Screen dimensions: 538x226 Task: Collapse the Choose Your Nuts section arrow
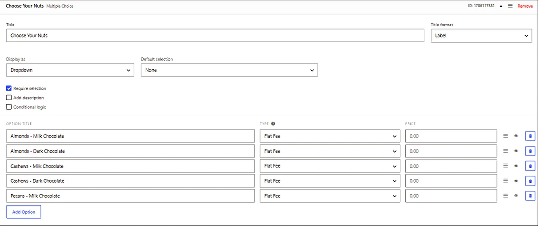pos(501,6)
